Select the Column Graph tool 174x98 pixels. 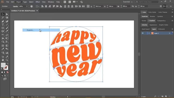[x=7, y=53]
